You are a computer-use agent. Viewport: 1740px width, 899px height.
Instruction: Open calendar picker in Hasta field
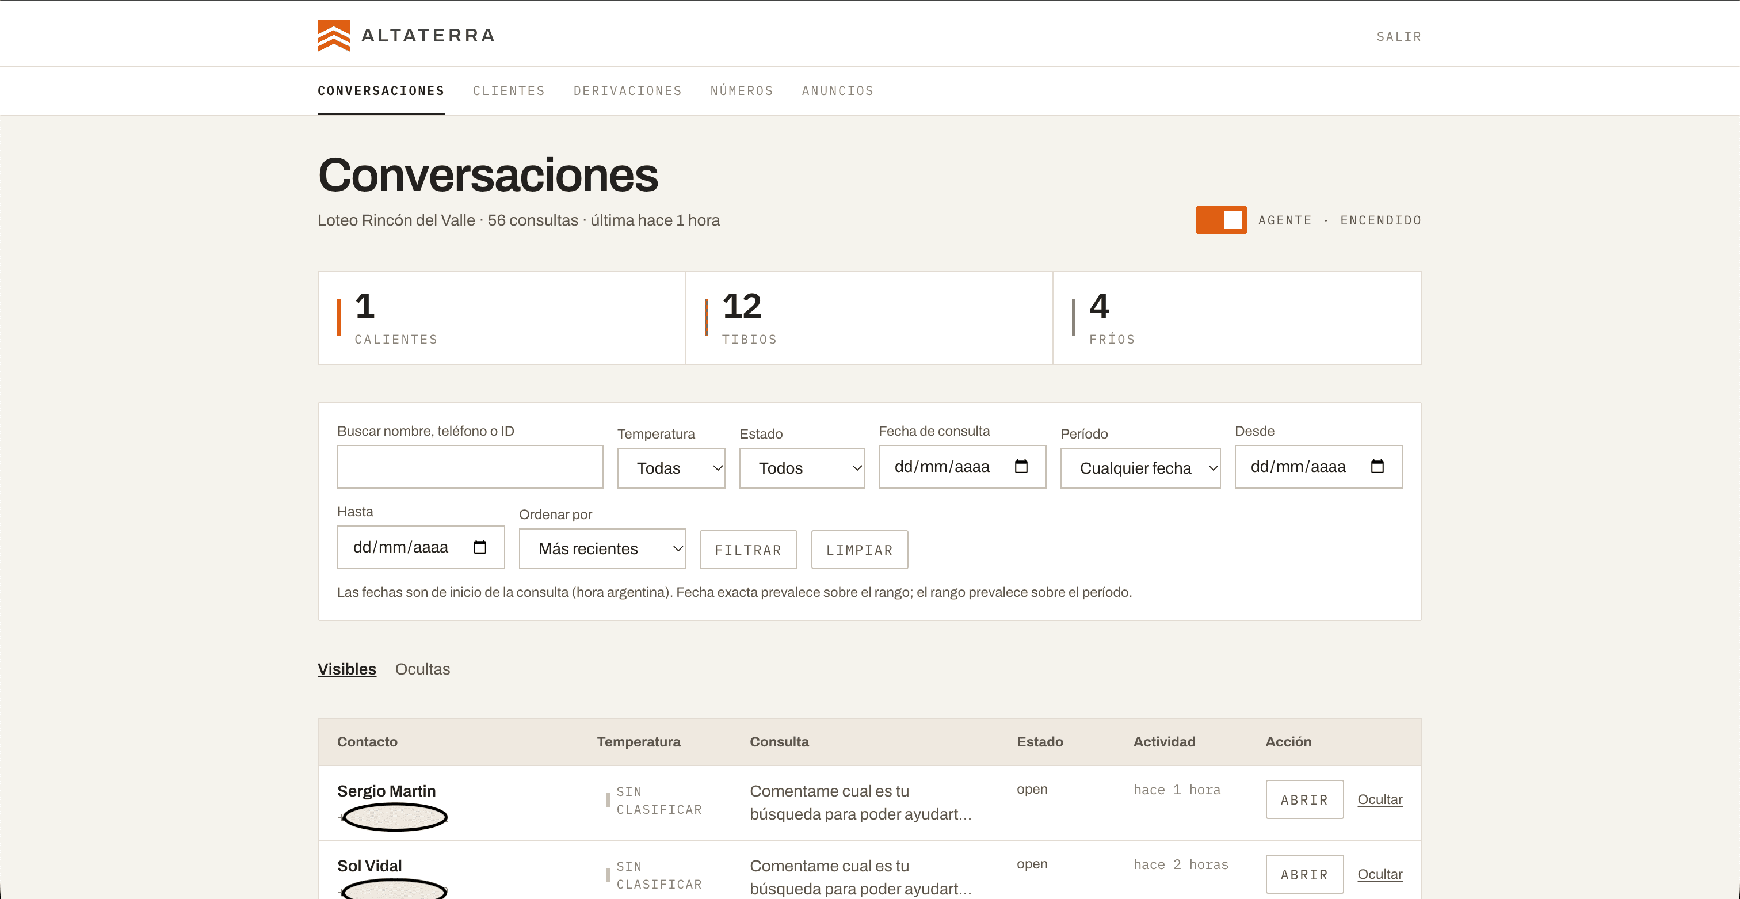coord(479,547)
